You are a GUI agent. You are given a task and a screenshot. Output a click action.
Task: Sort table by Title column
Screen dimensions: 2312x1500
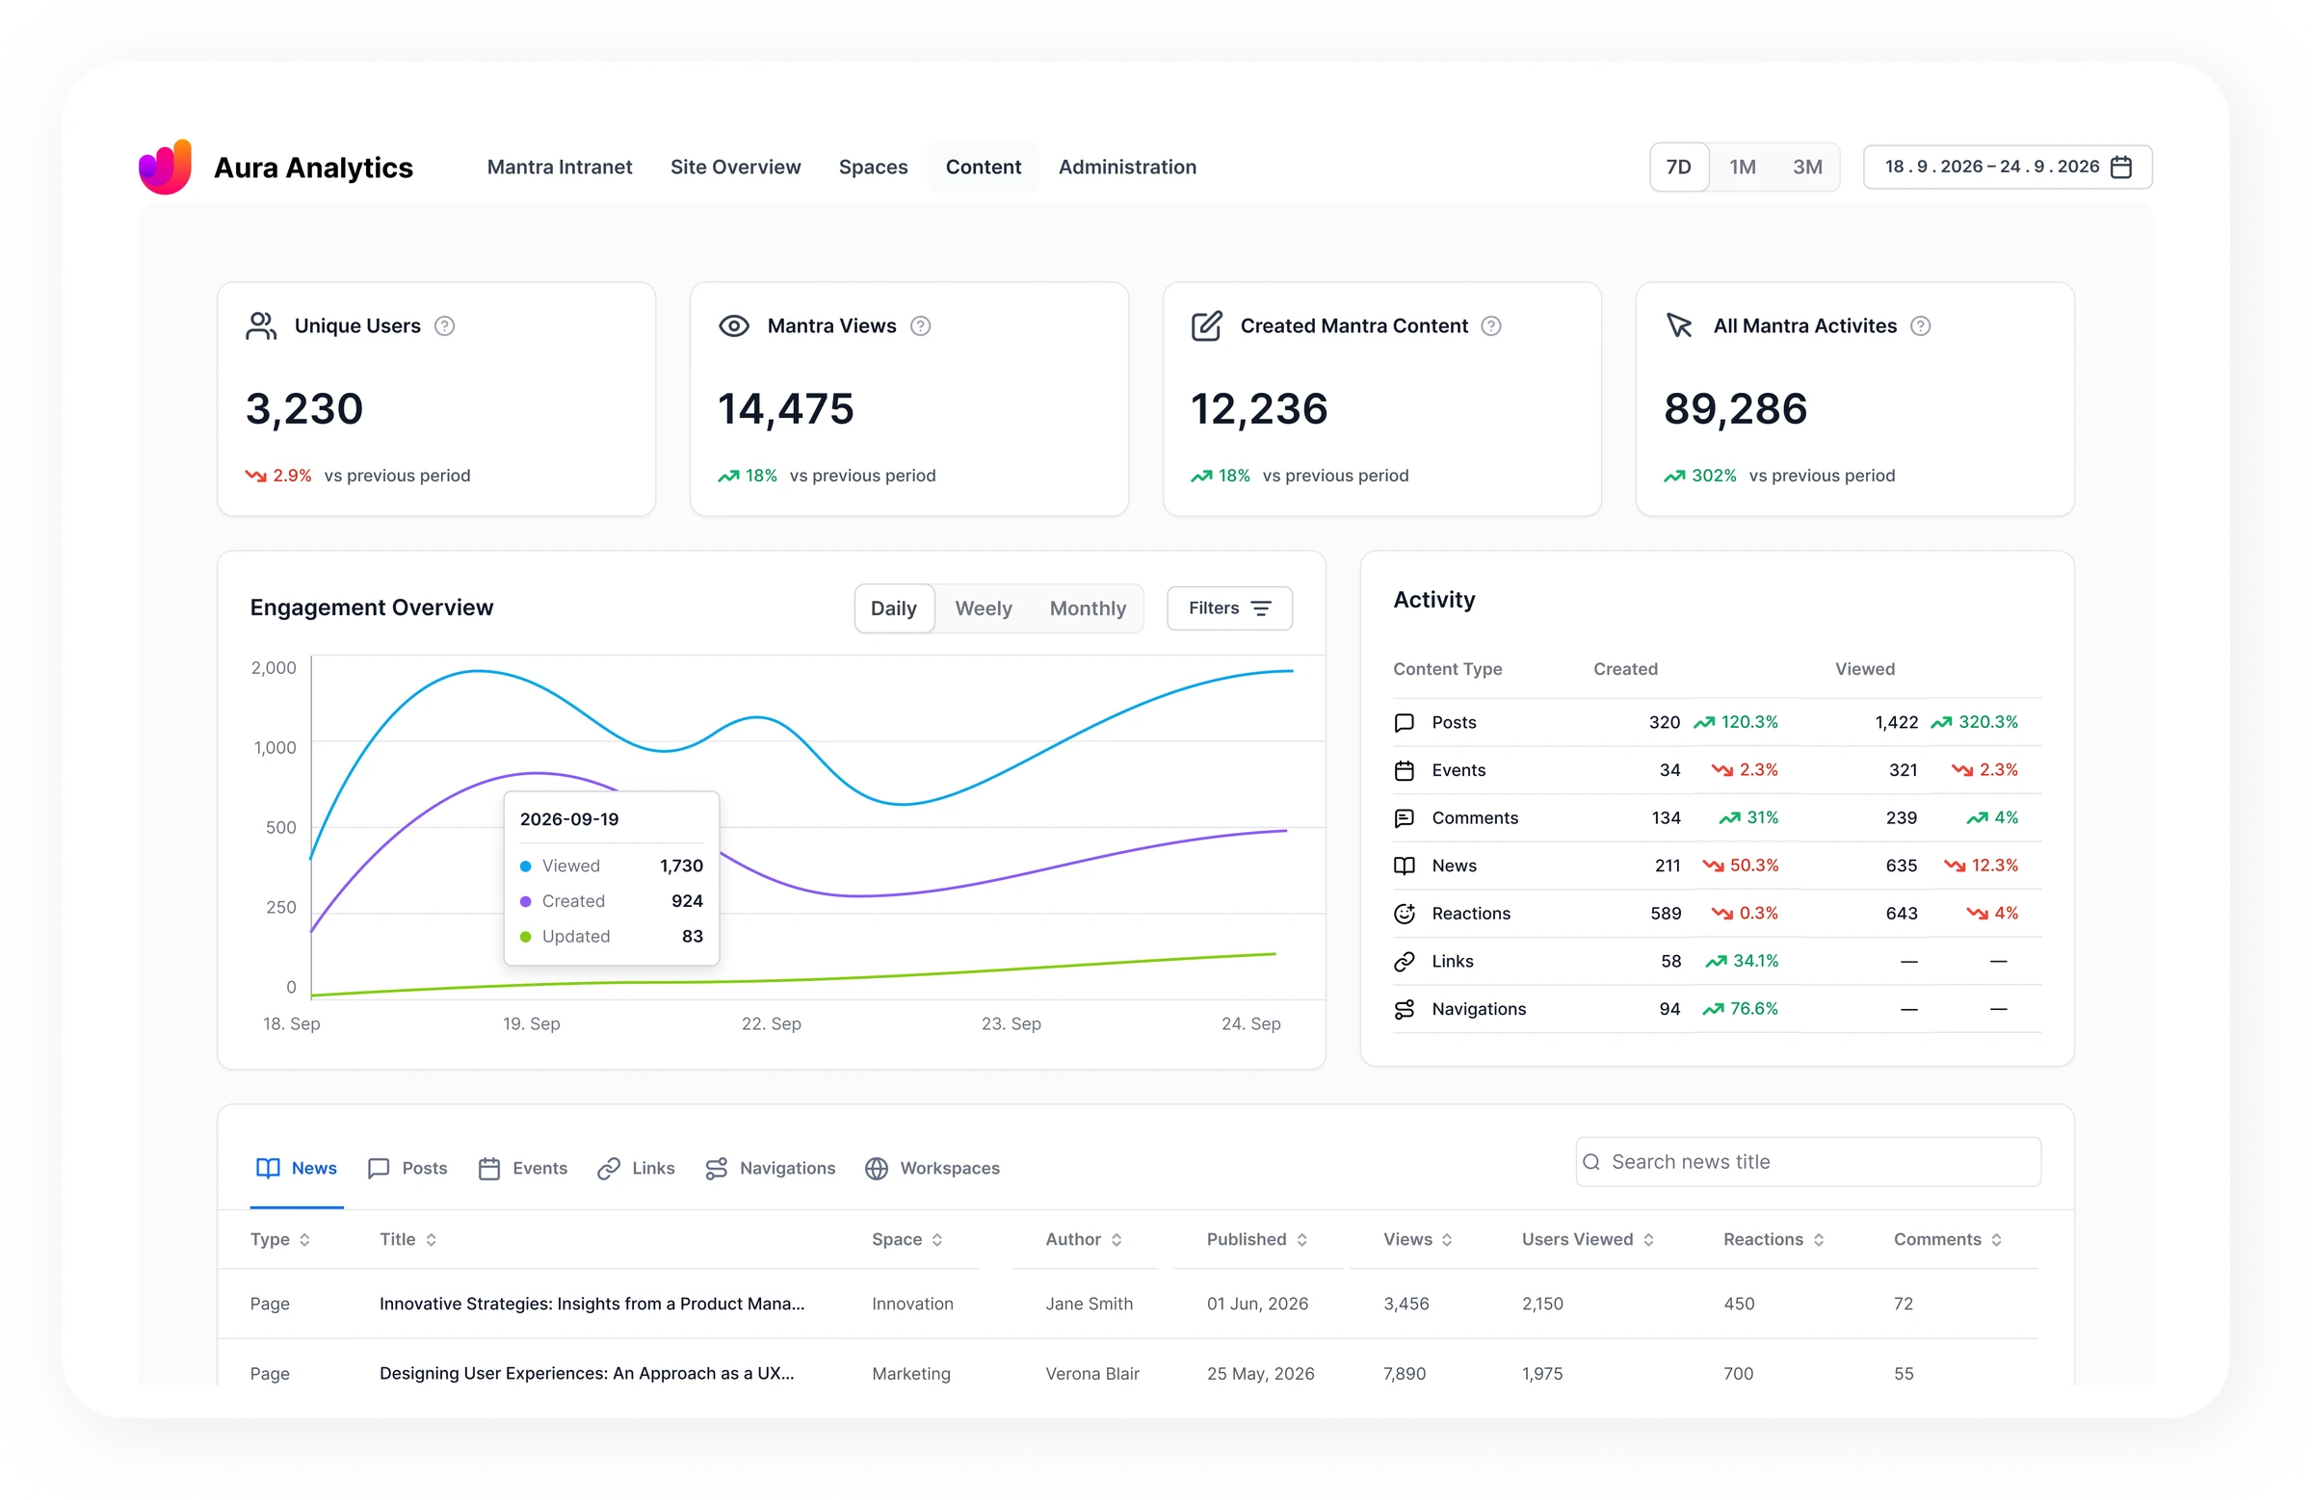tap(408, 1240)
